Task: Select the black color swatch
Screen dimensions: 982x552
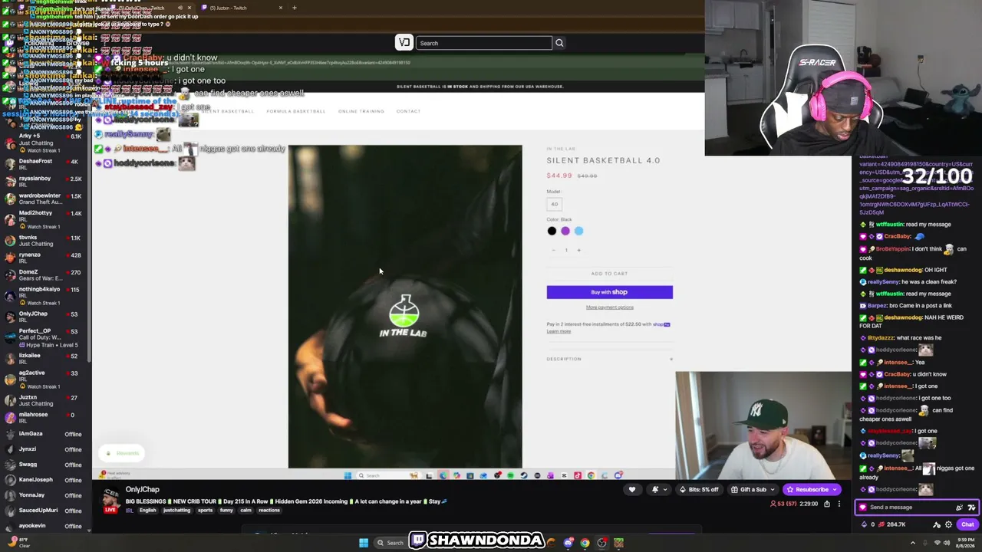Action: click(x=552, y=231)
